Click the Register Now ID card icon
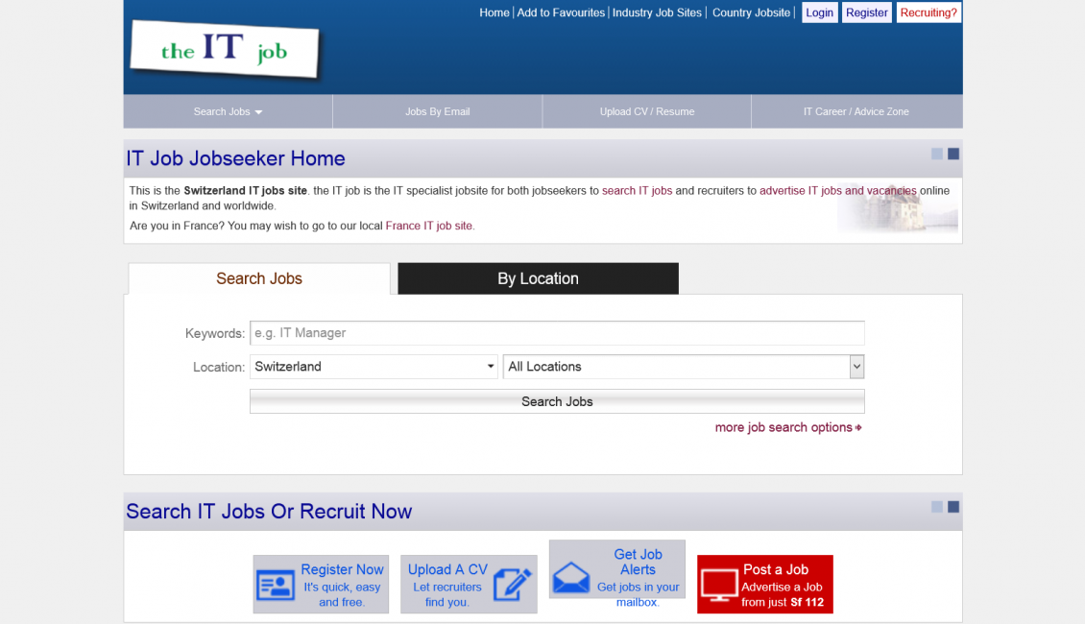 [x=276, y=584]
